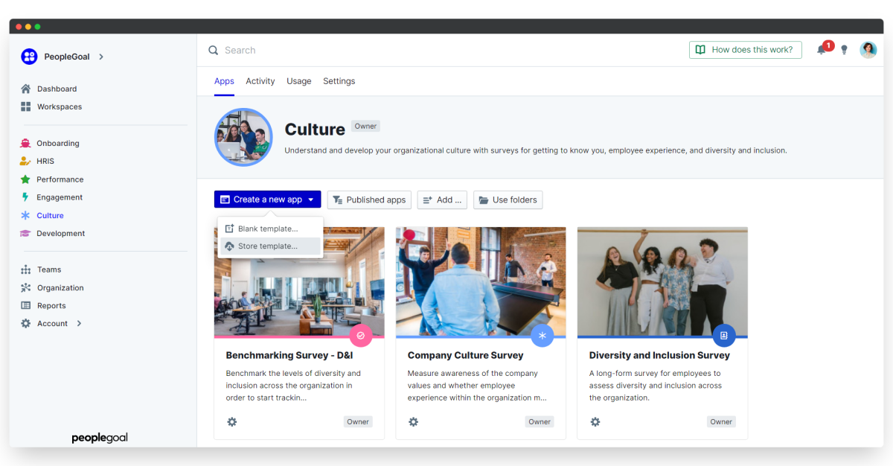This screenshot has height=466, width=893.
Task: Open the Diversity and Inclusion Survey cover image
Action: (662, 281)
